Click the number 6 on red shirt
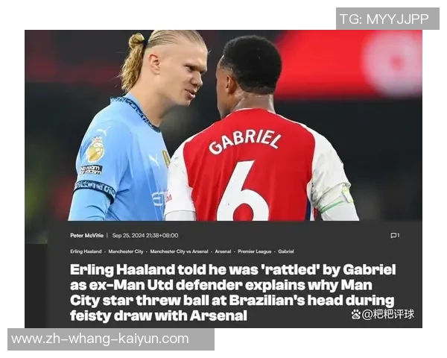Viewport: 447px width, 358px height. 243,191
